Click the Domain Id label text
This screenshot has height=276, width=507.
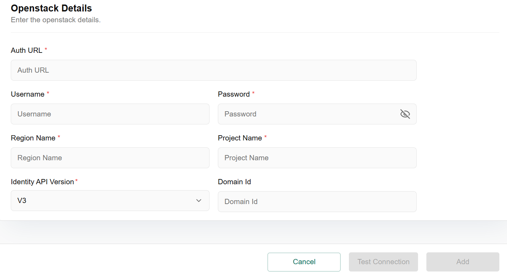(x=234, y=182)
